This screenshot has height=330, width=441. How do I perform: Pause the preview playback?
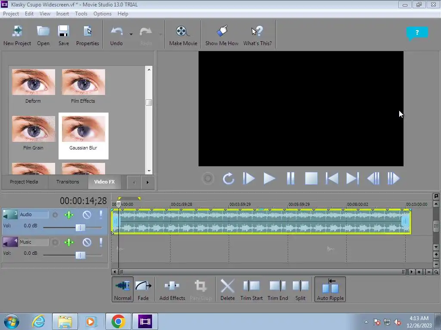(291, 178)
